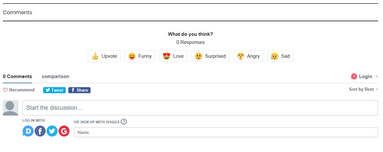Select the 0 Comments tab

pyautogui.click(x=17, y=76)
